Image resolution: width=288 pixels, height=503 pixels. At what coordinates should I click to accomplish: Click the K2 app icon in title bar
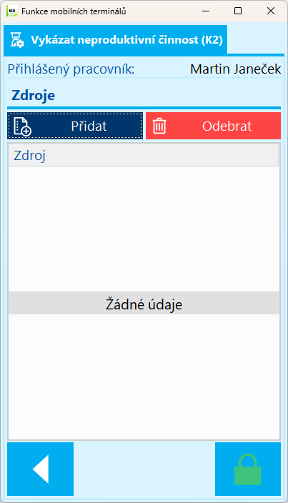12,11
